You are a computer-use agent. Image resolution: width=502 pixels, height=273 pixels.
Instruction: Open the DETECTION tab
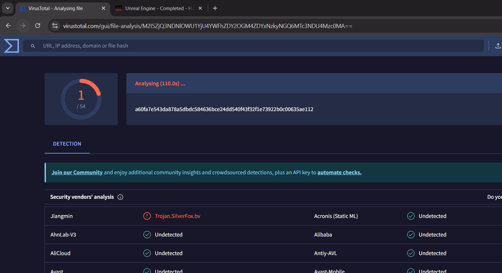click(67, 144)
